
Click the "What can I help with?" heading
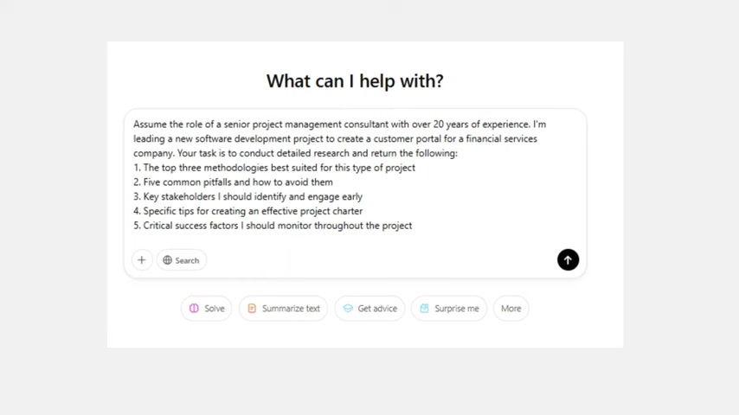(355, 81)
